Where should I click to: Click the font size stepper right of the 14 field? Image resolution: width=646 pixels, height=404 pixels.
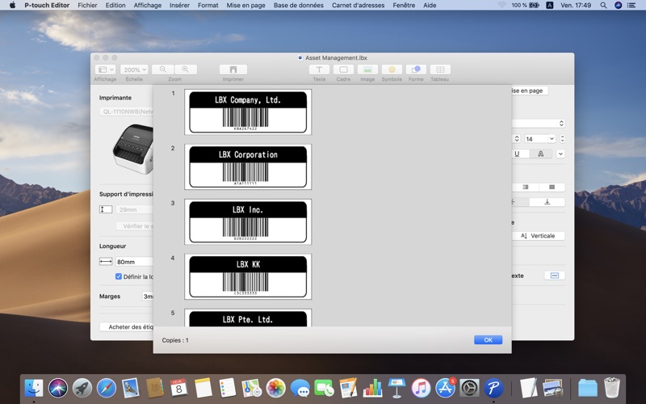[562, 138]
